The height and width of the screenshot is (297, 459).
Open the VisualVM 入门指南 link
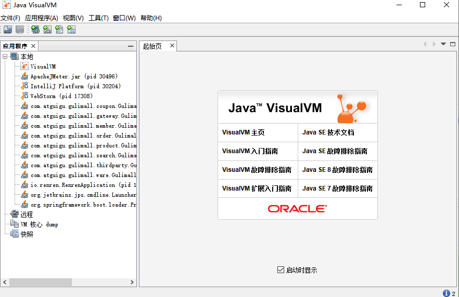pyautogui.click(x=250, y=151)
